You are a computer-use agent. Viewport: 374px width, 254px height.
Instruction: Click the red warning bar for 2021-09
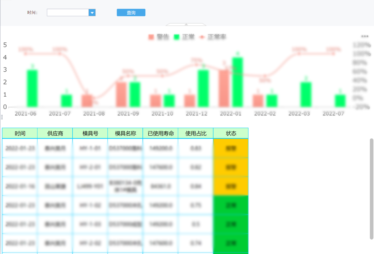pos(121,95)
